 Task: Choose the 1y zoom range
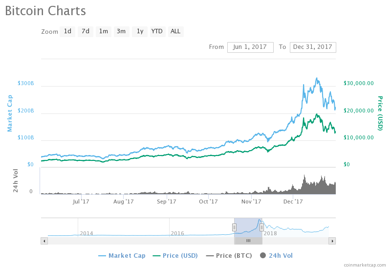(140, 31)
